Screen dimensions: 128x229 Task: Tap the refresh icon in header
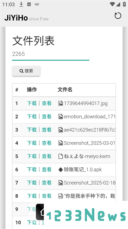pyautogui.click(x=118, y=16)
